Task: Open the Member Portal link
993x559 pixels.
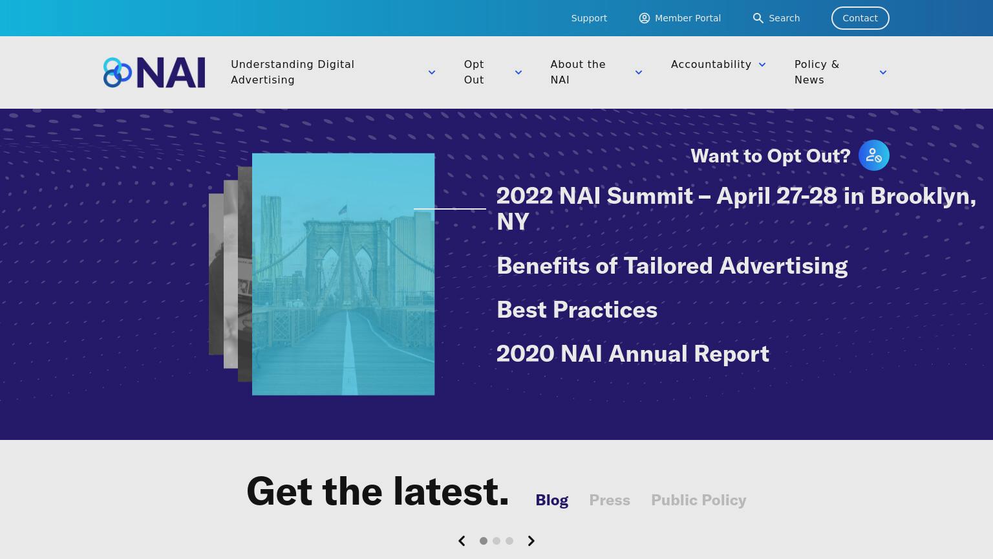Action: [688, 18]
